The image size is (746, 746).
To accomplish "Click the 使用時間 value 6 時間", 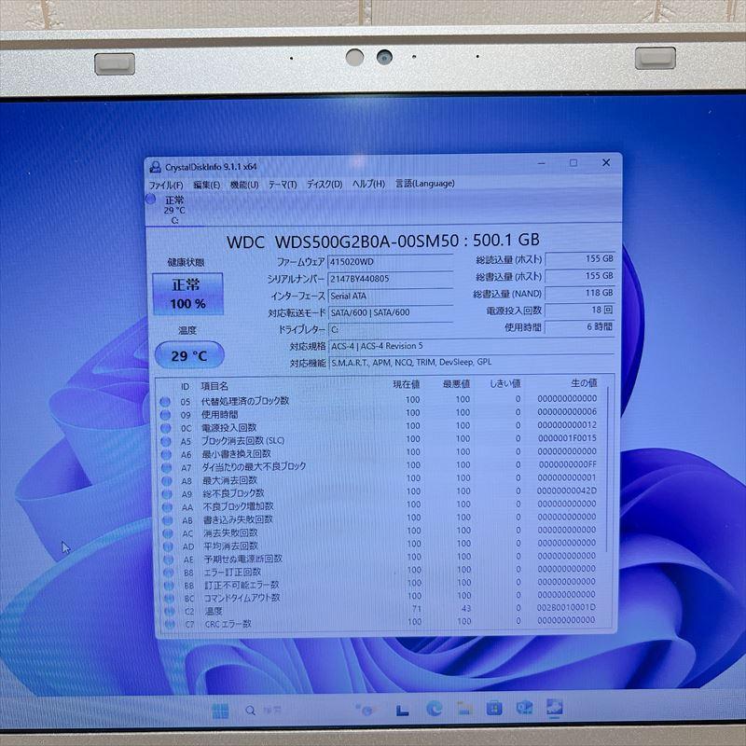I will 580,327.
